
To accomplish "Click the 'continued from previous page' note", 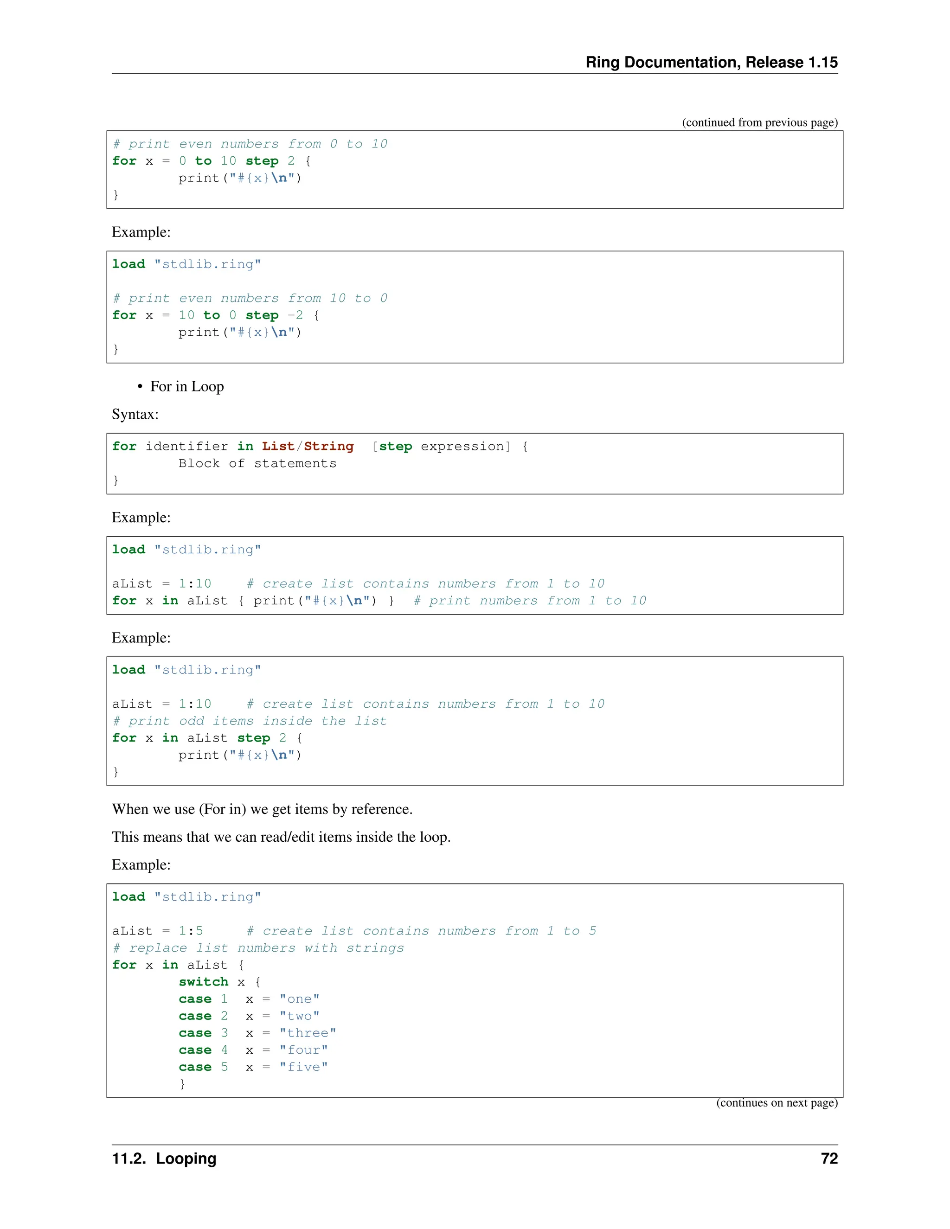I will (x=759, y=123).
